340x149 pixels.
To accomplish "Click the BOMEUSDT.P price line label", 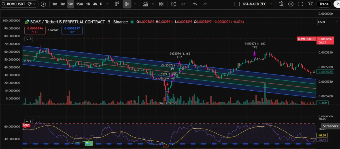I will 306,39.
